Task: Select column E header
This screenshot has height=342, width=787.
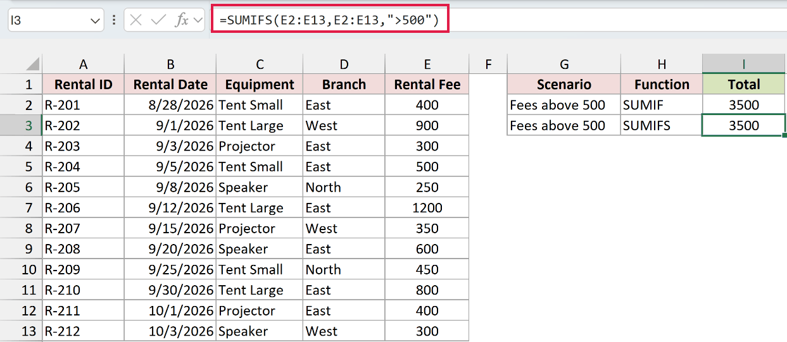Action: pos(427,64)
